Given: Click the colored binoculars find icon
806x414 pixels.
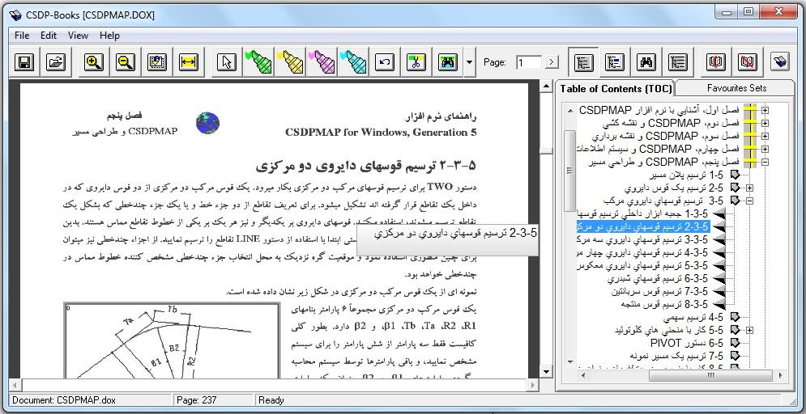Looking at the screenshot, I should pos(448,62).
